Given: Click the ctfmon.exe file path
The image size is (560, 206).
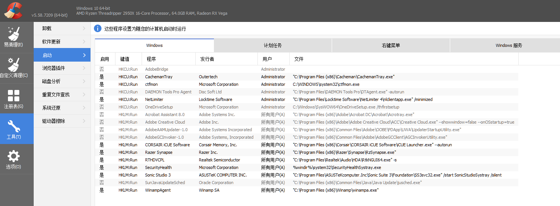Looking at the screenshot, I should point(326,84).
